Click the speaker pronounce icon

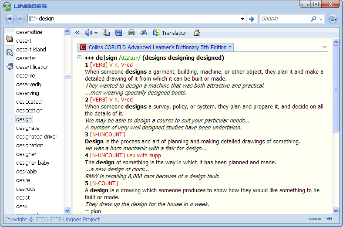pos(88,33)
